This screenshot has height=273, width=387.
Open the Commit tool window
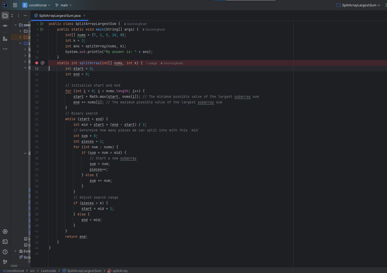[x=5, y=26]
